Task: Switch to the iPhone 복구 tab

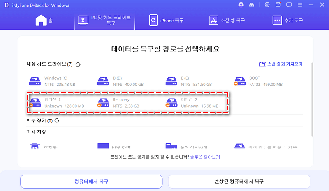Action: [166, 21]
